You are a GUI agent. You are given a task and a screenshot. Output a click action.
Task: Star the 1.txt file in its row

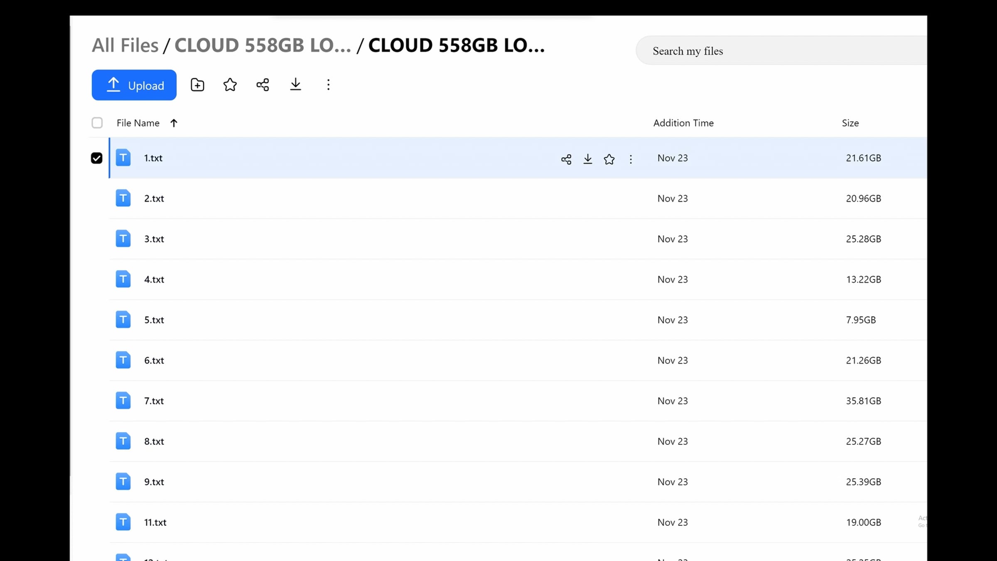coord(609,159)
